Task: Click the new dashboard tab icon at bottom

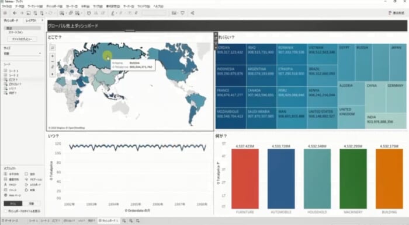Action: (x=131, y=220)
